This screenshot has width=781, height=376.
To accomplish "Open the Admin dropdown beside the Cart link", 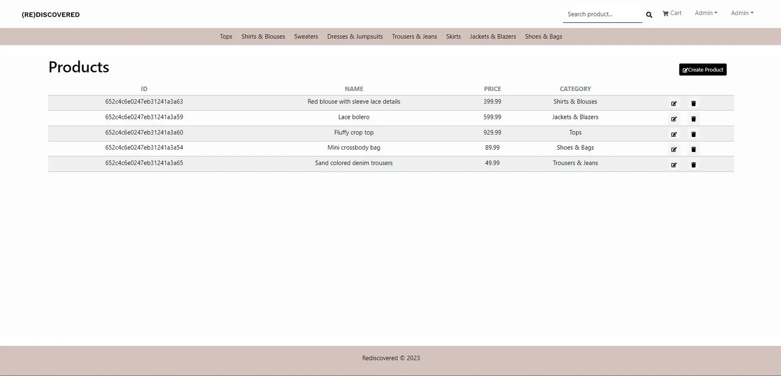I will 706,13.
